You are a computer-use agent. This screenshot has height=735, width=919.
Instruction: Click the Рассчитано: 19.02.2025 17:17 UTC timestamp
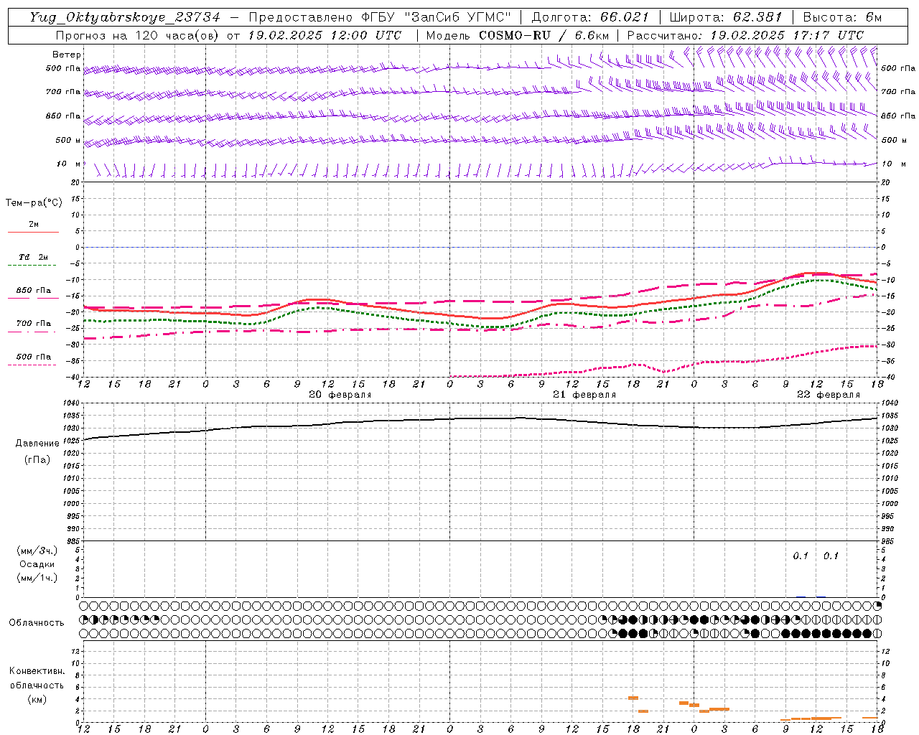click(746, 35)
